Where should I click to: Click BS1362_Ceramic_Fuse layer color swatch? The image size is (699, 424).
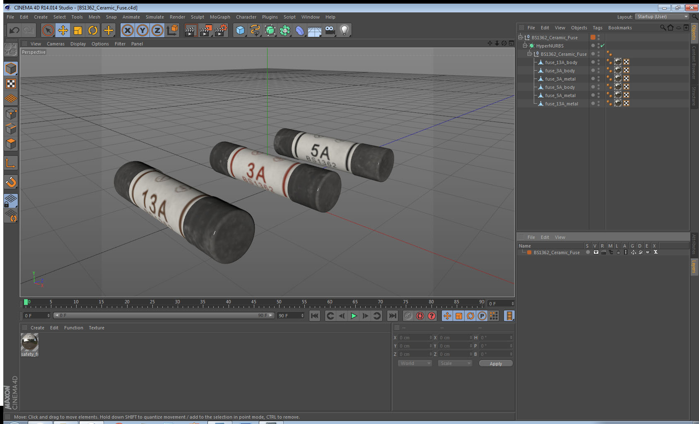pyautogui.click(x=529, y=252)
